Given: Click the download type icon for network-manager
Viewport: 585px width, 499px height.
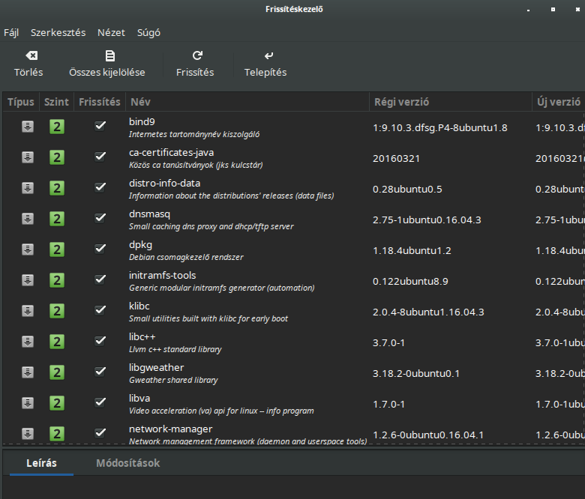Looking at the screenshot, I should (28, 433).
